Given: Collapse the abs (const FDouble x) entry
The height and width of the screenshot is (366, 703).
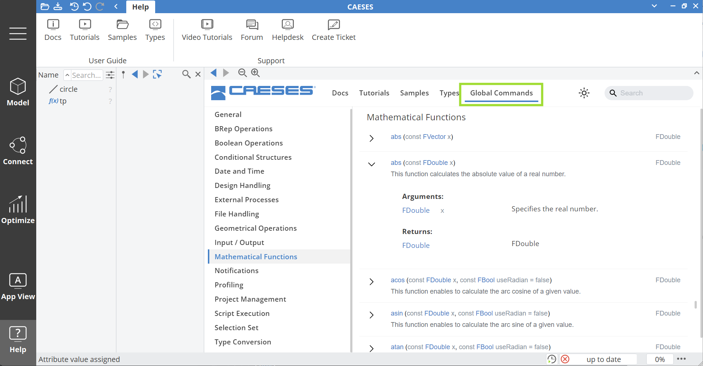Looking at the screenshot, I should coord(371,164).
